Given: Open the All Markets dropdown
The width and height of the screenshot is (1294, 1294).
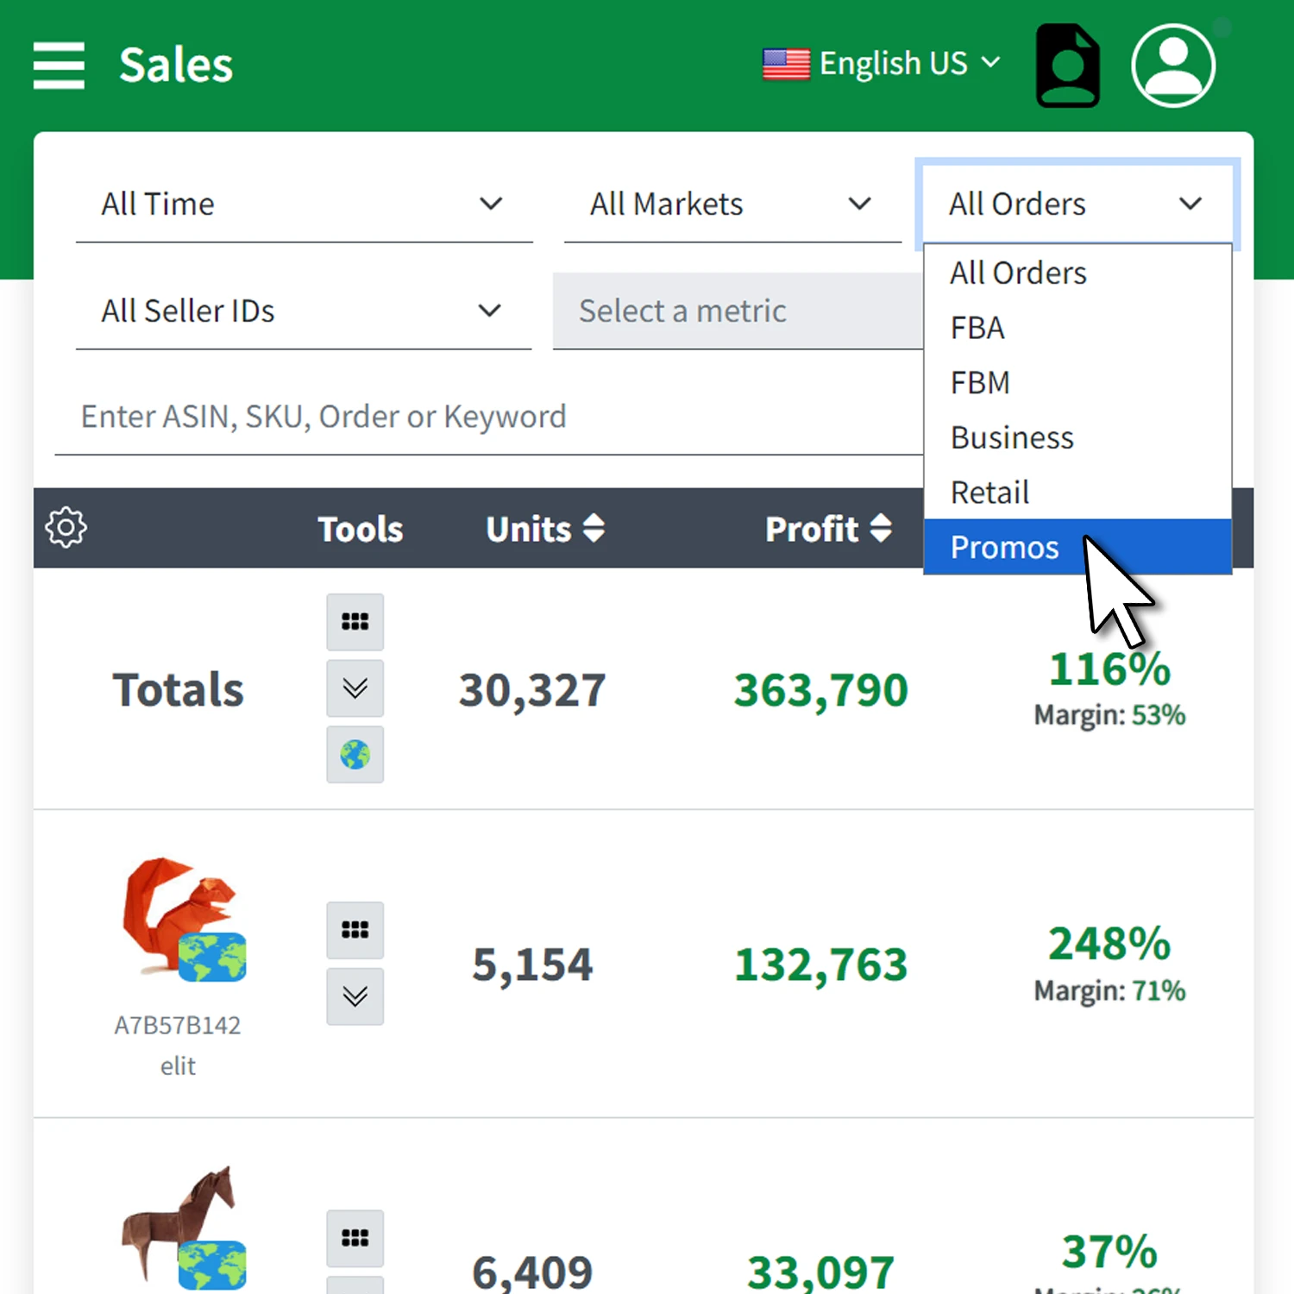Looking at the screenshot, I should pyautogui.click(x=732, y=204).
